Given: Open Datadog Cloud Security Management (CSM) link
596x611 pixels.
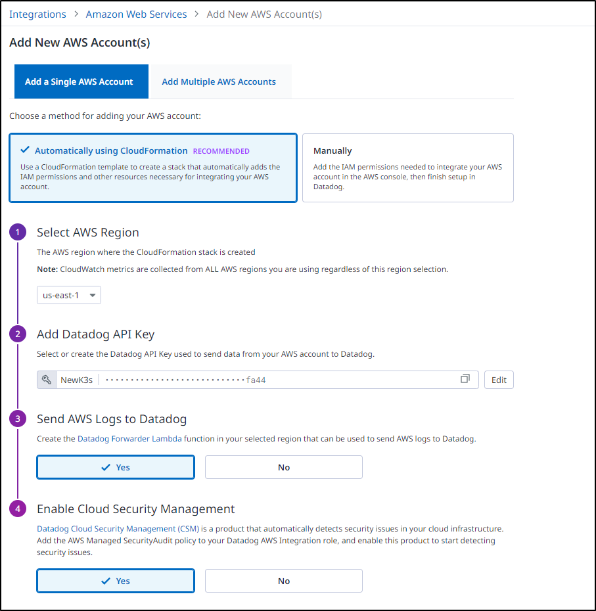Looking at the screenshot, I should click(118, 529).
